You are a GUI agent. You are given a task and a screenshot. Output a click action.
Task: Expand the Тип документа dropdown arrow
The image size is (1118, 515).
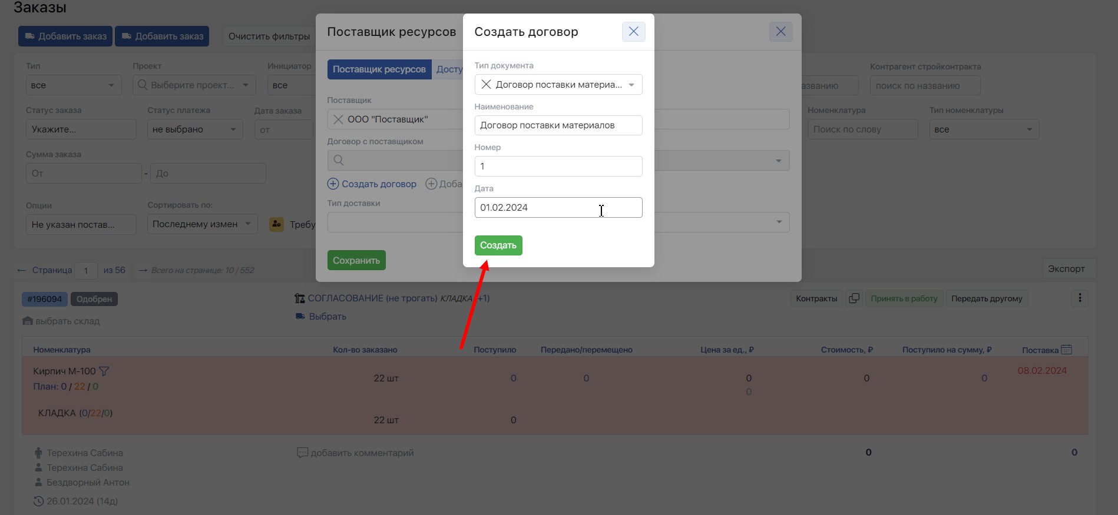click(631, 85)
